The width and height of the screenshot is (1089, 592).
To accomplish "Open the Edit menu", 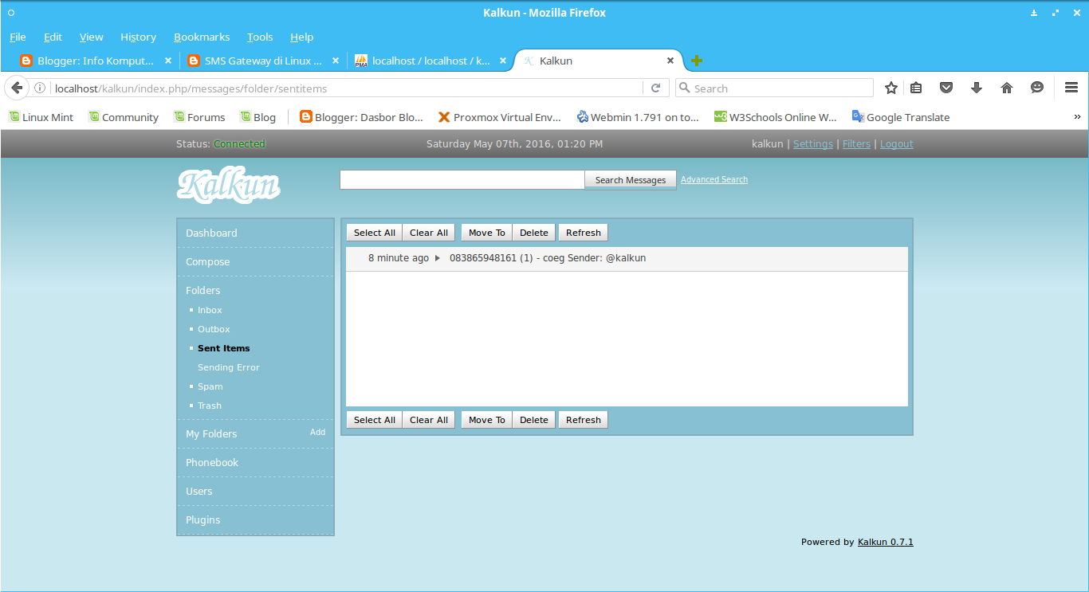I will (x=53, y=37).
